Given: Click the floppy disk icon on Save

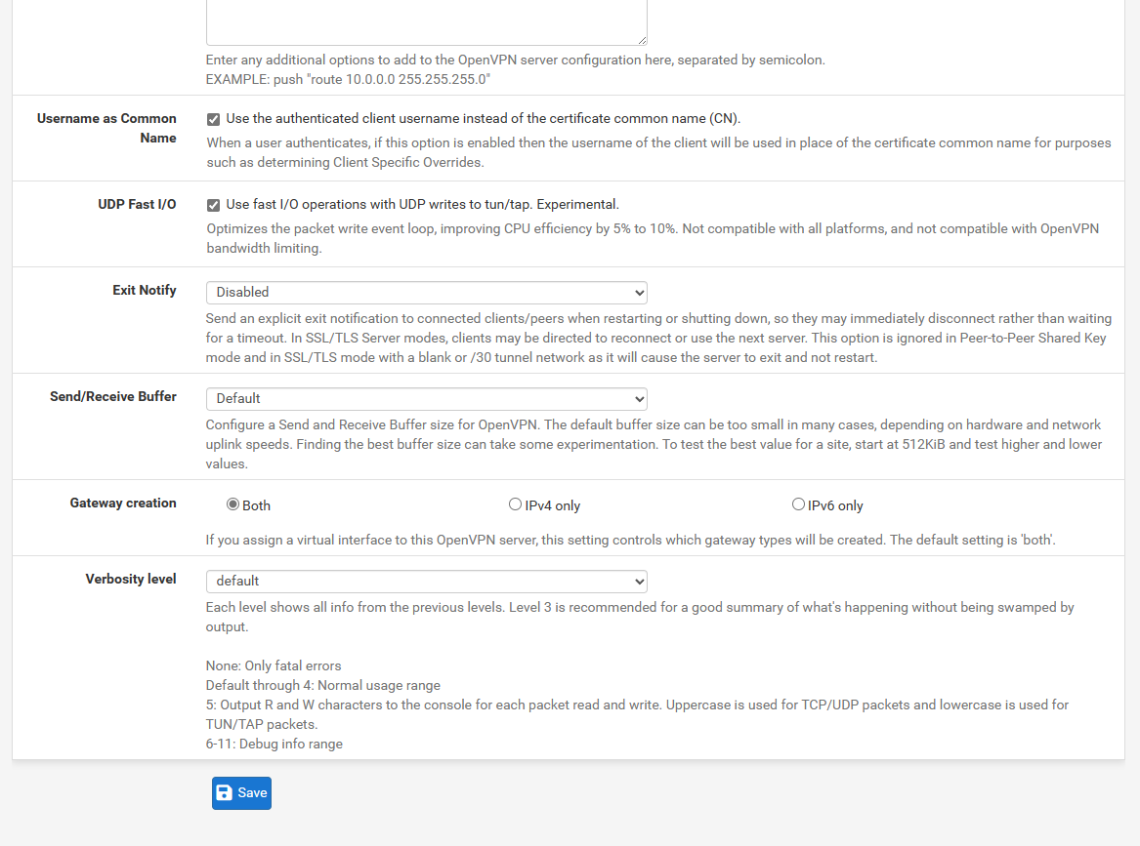Looking at the screenshot, I should click(225, 793).
